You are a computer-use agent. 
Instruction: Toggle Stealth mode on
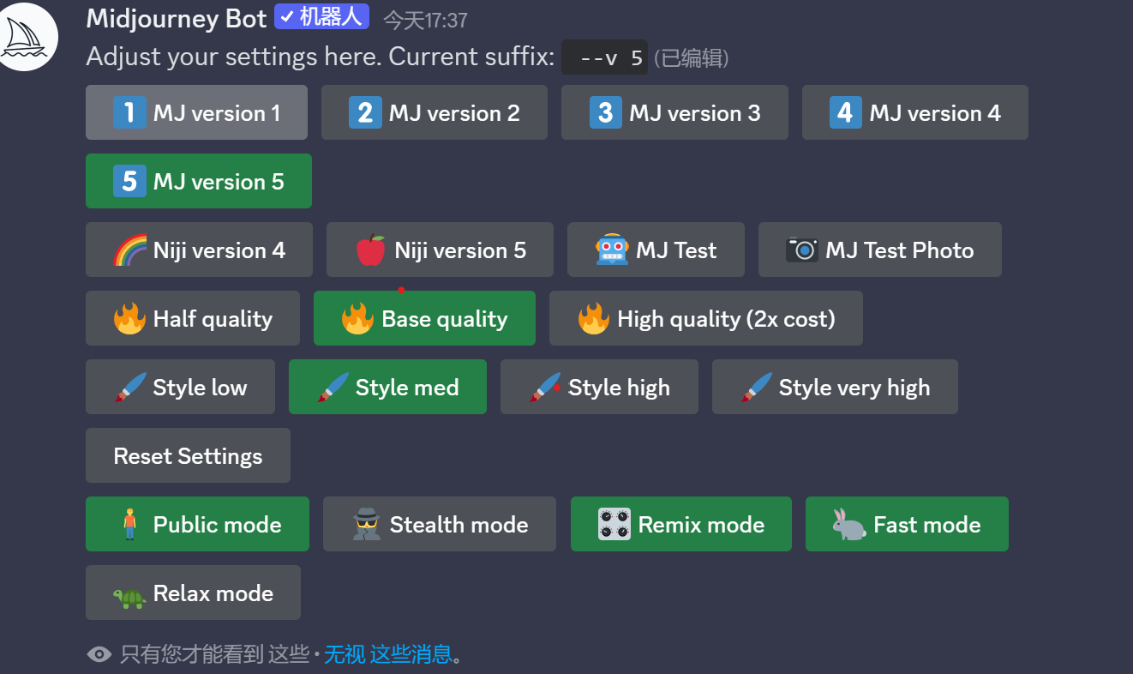point(439,524)
